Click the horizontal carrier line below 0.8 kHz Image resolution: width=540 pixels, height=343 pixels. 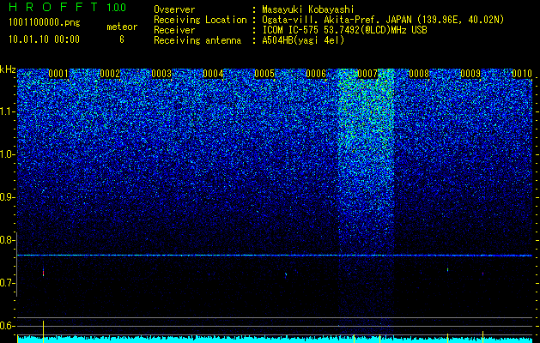[275, 256]
